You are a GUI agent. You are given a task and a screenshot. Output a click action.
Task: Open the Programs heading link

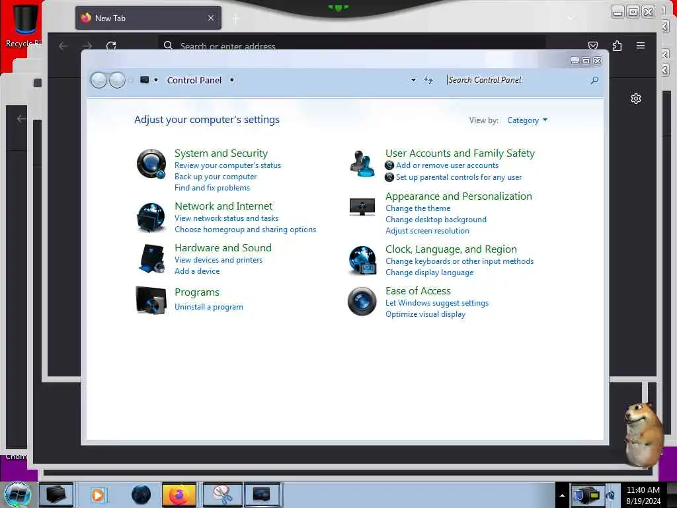[197, 292]
